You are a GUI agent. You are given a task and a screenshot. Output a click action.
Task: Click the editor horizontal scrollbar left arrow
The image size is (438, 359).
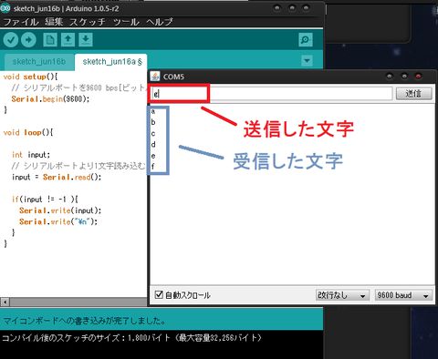pyautogui.click(x=5, y=302)
